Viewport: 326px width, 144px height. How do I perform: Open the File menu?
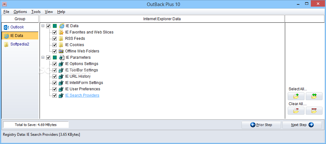tap(6, 12)
